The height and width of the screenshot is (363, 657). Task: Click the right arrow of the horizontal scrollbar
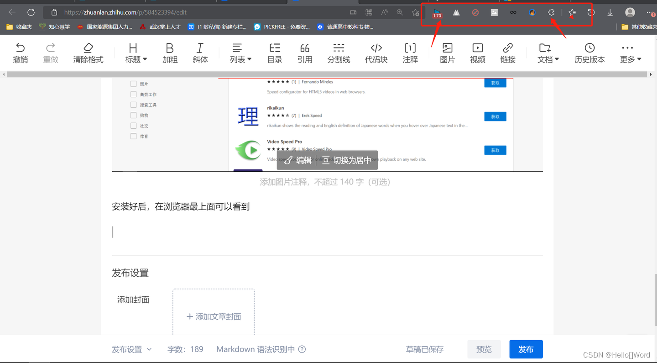point(651,74)
